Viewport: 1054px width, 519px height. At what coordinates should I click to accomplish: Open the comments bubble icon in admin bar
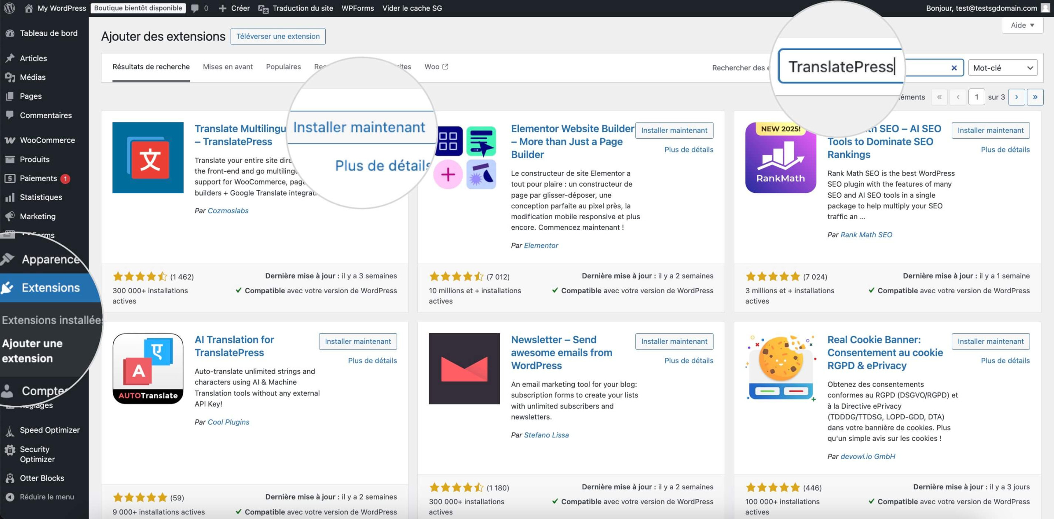[x=195, y=8]
